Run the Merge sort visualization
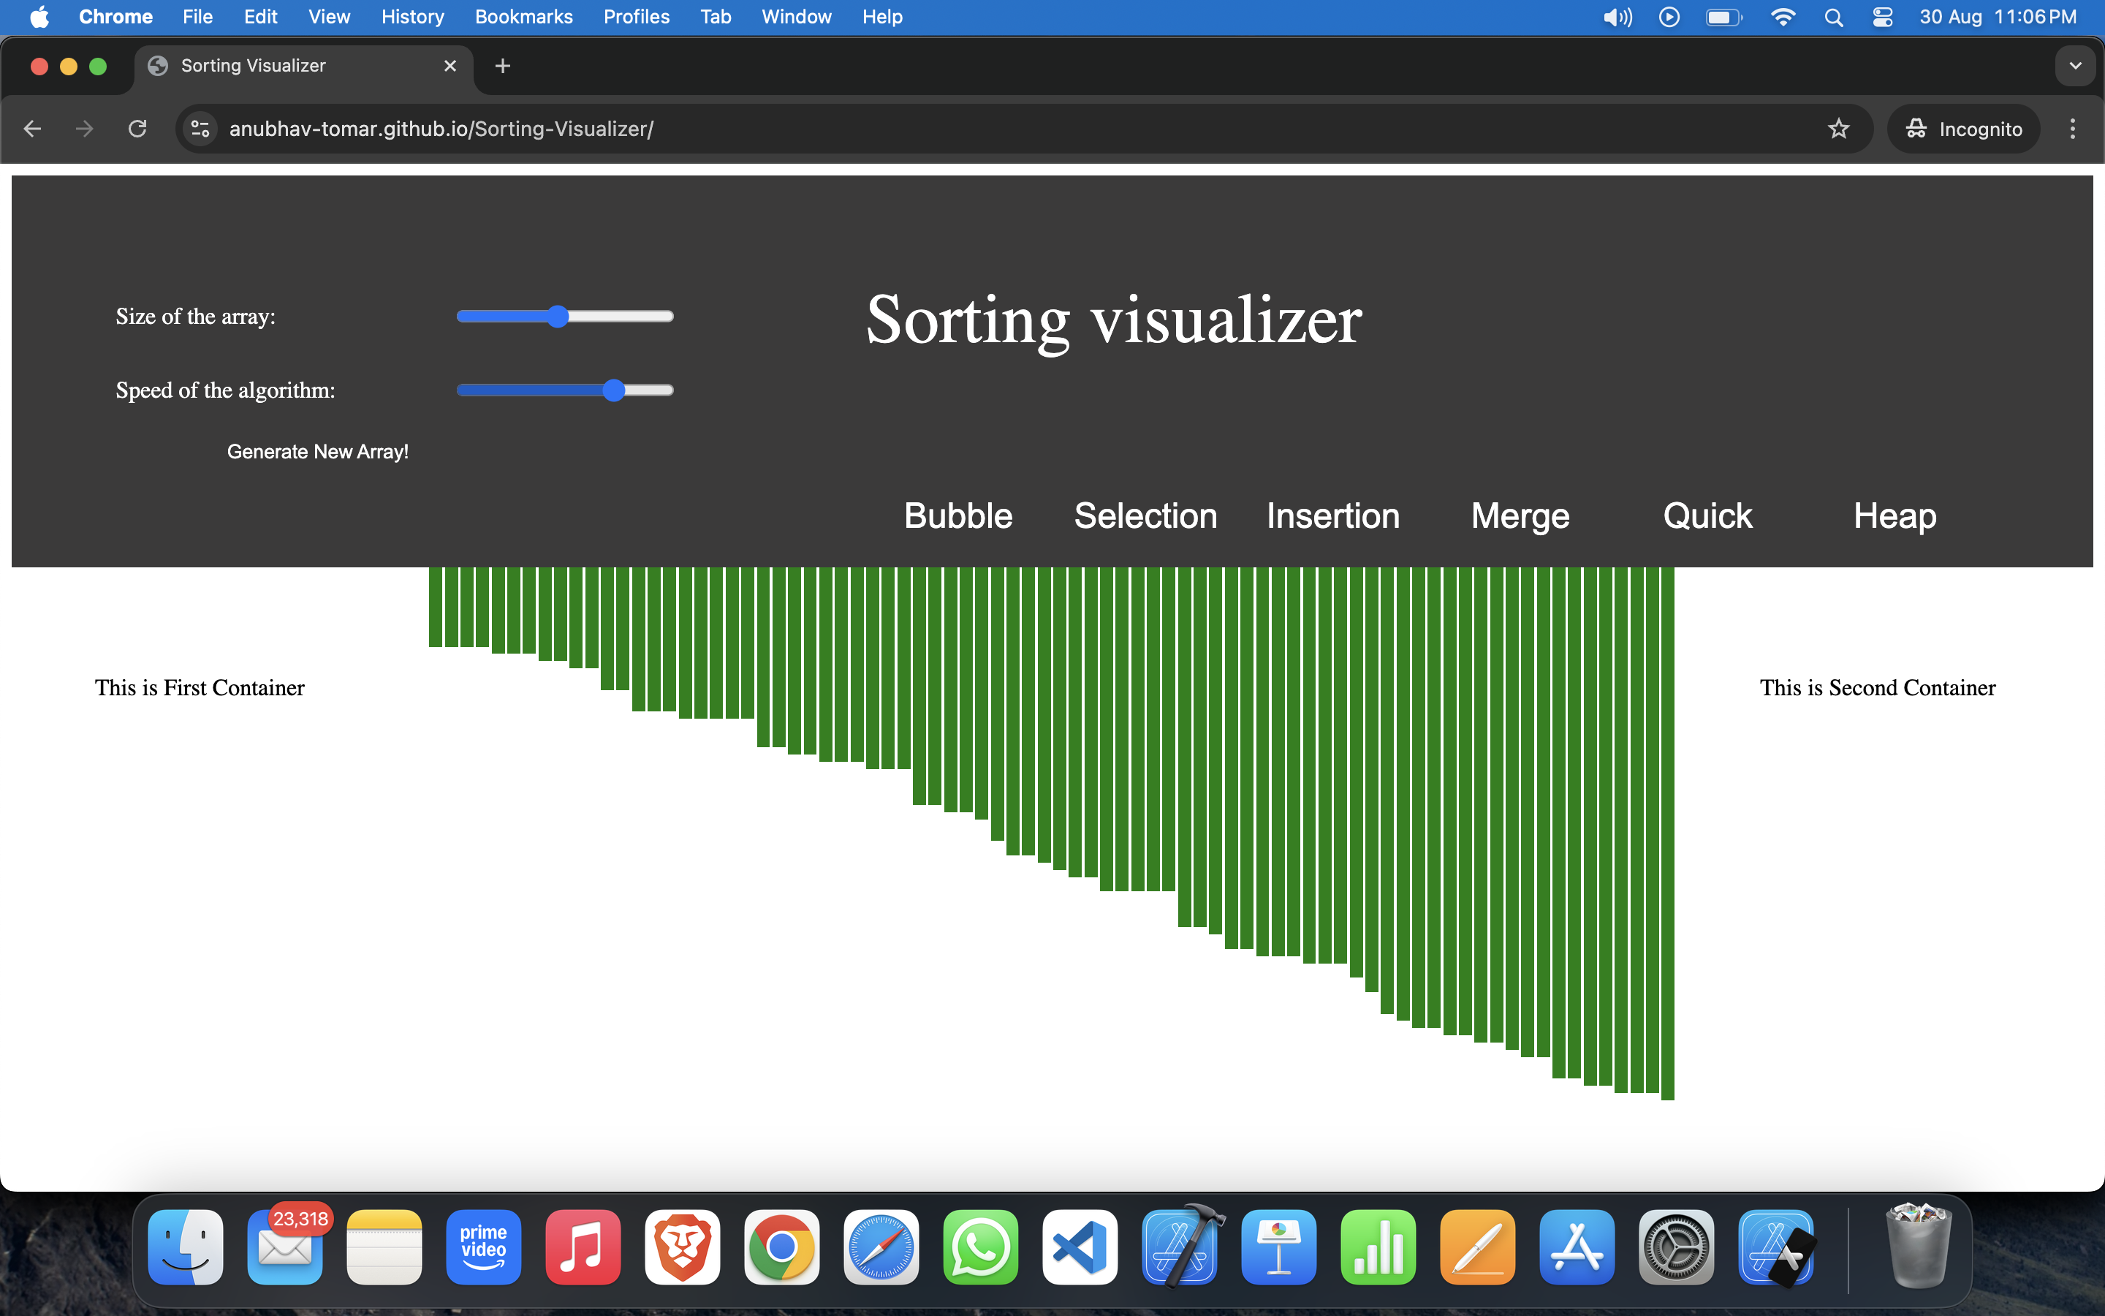The height and width of the screenshot is (1316, 2105). pyautogui.click(x=1519, y=515)
